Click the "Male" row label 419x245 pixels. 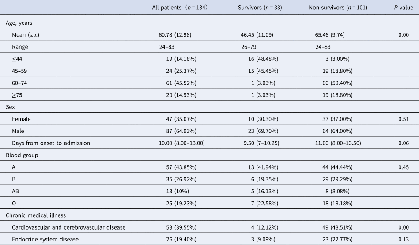tap(19, 131)
